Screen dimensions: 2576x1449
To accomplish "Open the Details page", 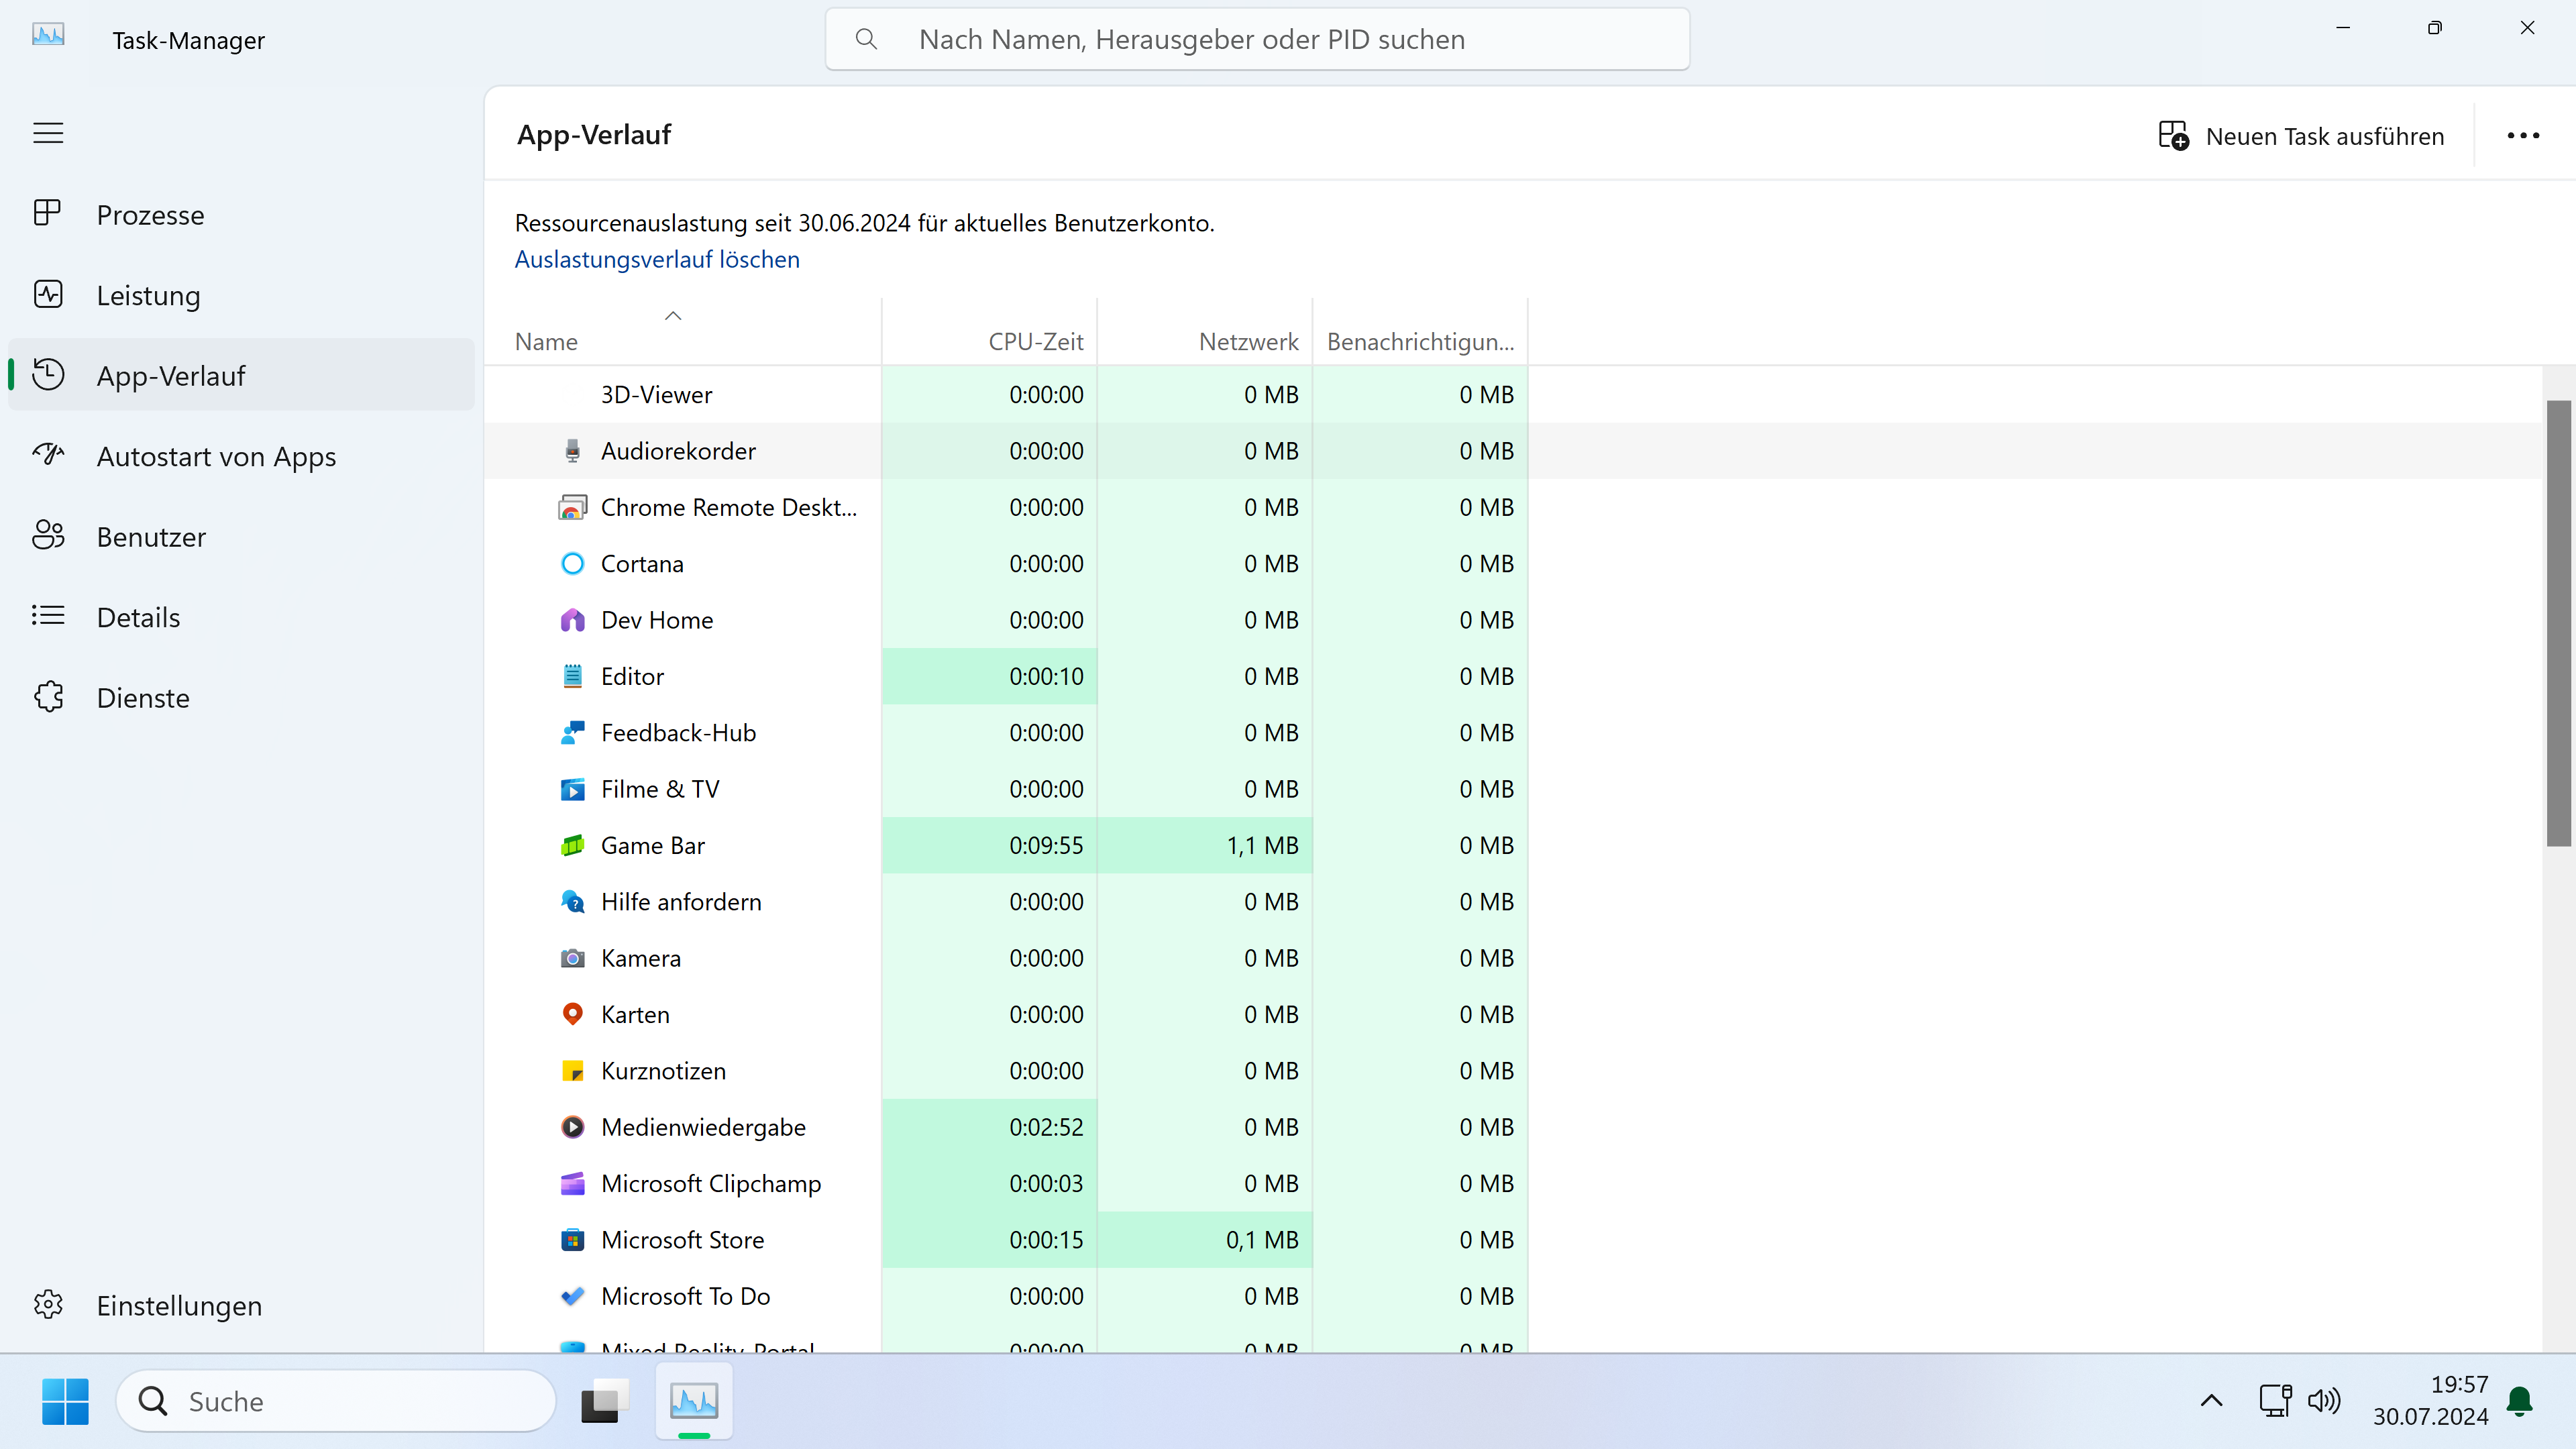I will [138, 617].
